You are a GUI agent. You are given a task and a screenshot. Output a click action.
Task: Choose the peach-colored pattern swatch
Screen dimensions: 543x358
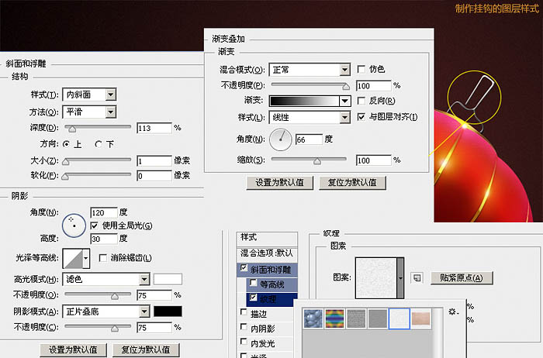pos(420,318)
